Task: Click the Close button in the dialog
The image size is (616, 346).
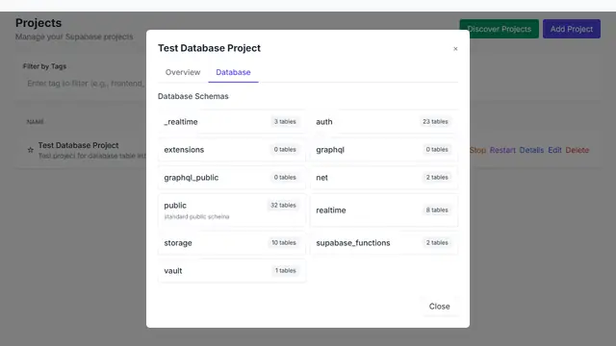Action: click(439, 307)
